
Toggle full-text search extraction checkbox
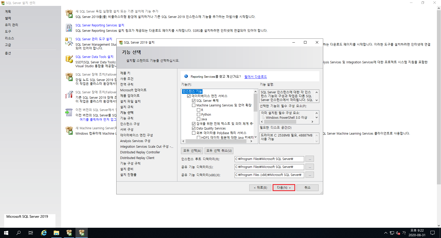point(194,124)
